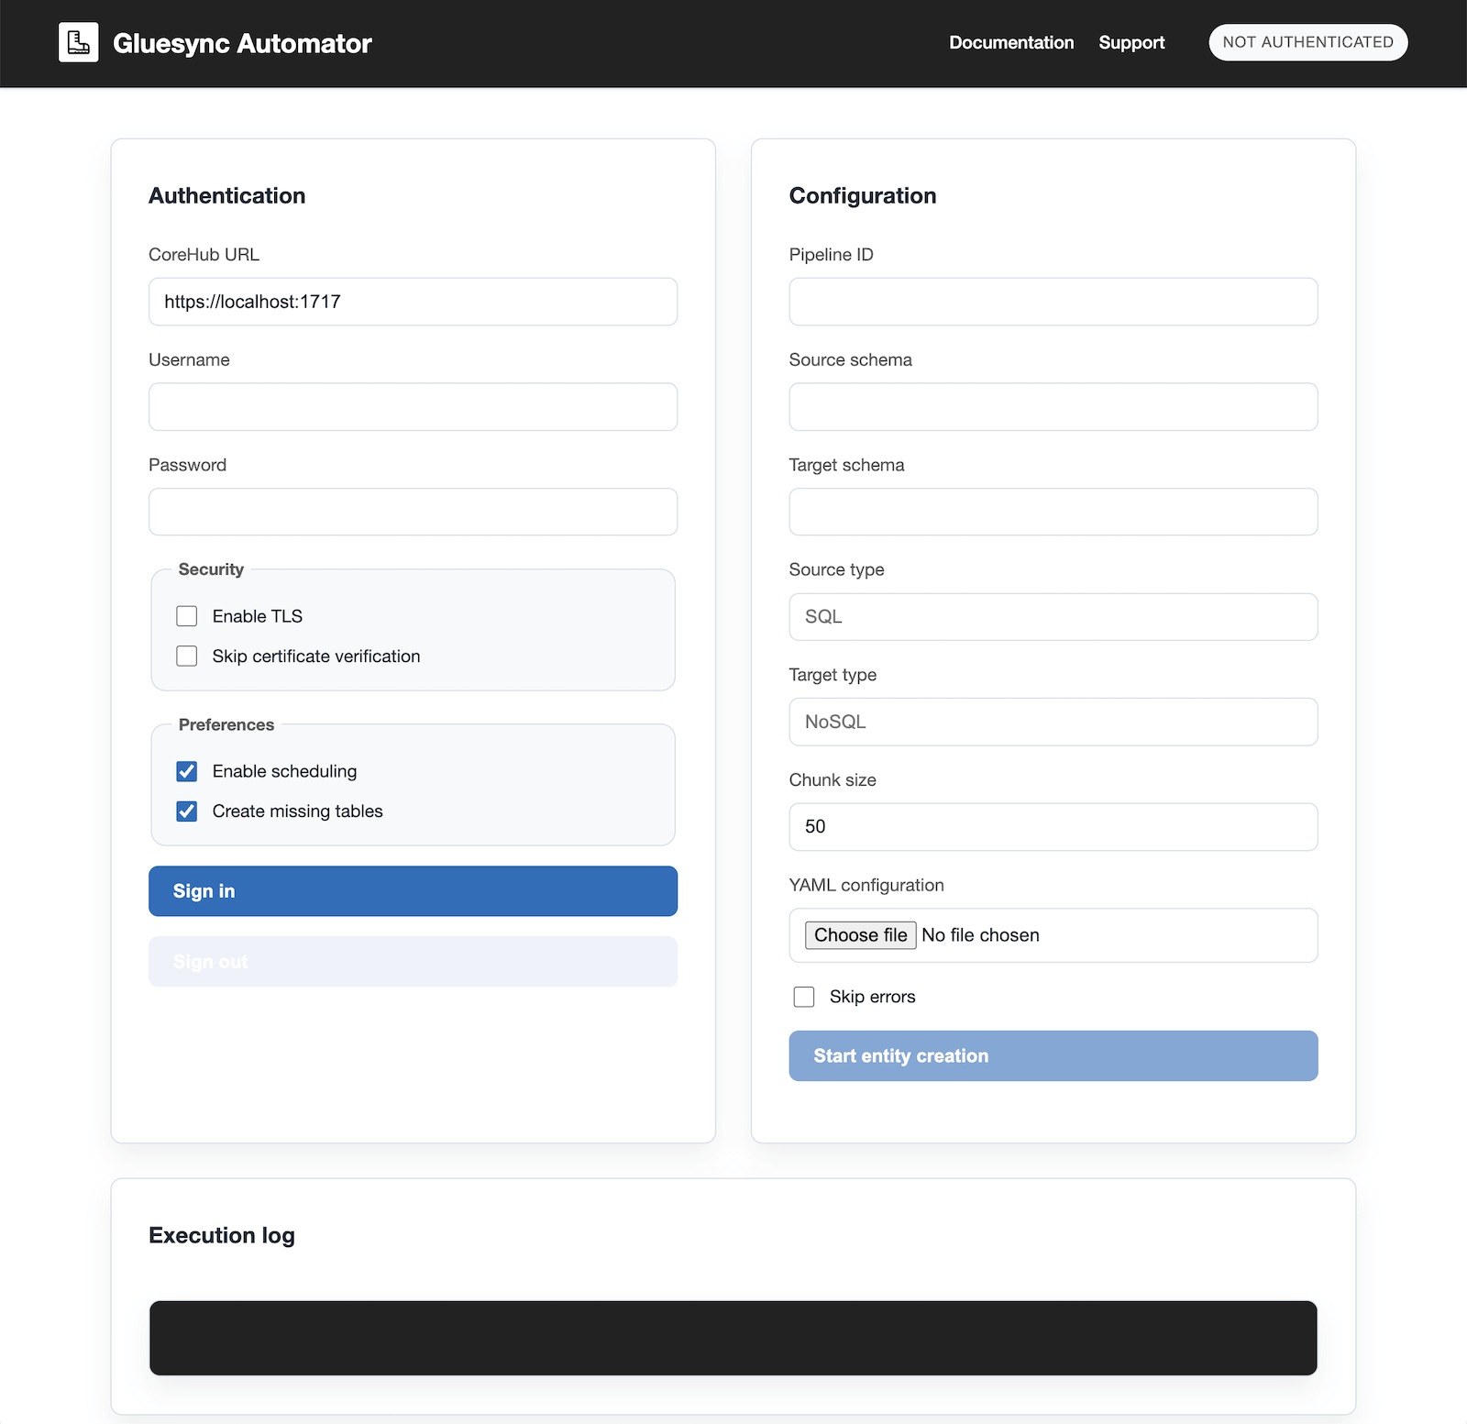The height and width of the screenshot is (1424, 1467).
Task: Click the Username field
Action: (413, 406)
